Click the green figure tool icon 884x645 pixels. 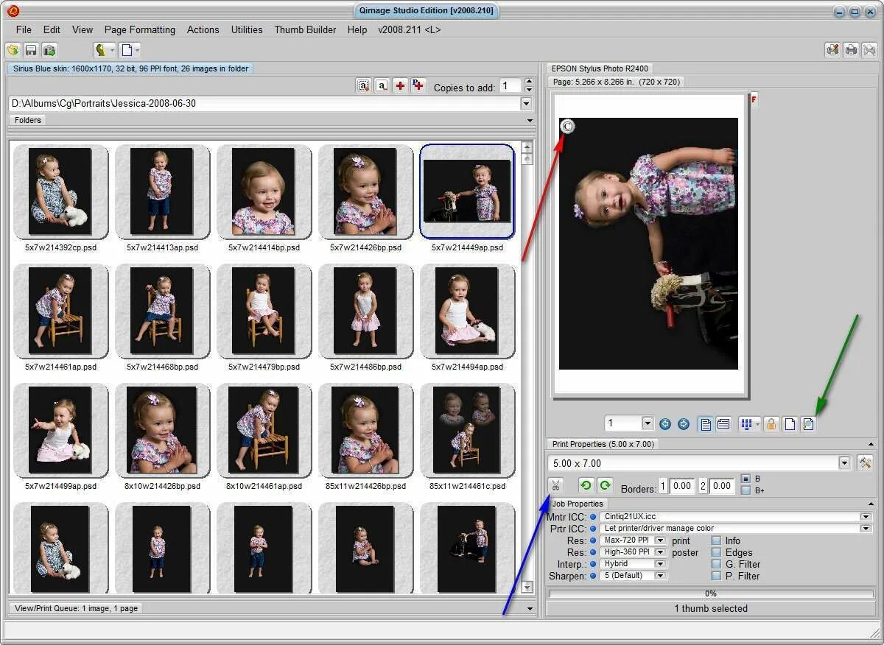(x=101, y=50)
